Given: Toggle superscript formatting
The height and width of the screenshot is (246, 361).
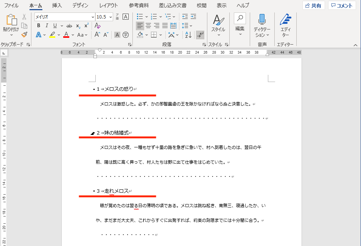Looking at the screenshot, I should (x=86, y=26).
